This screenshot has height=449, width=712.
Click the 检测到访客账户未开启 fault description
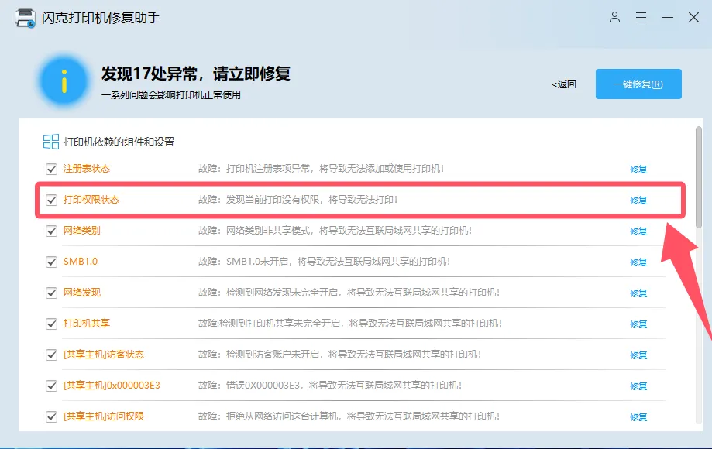pyautogui.click(x=339, y=355)
